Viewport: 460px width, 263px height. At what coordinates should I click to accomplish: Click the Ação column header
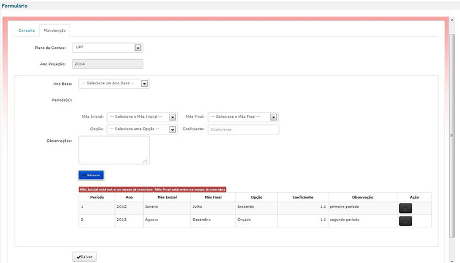pyautogui.click(x=414, y=198)
